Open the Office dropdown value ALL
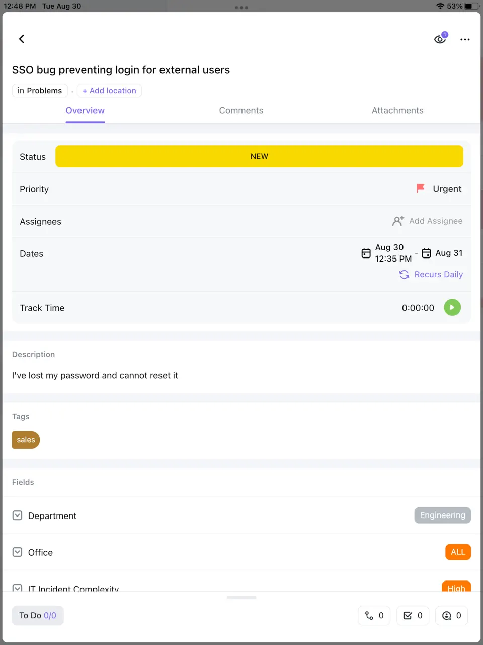This screenshot has height=645, width=483. pyautogui.click(x=458, y=552)
